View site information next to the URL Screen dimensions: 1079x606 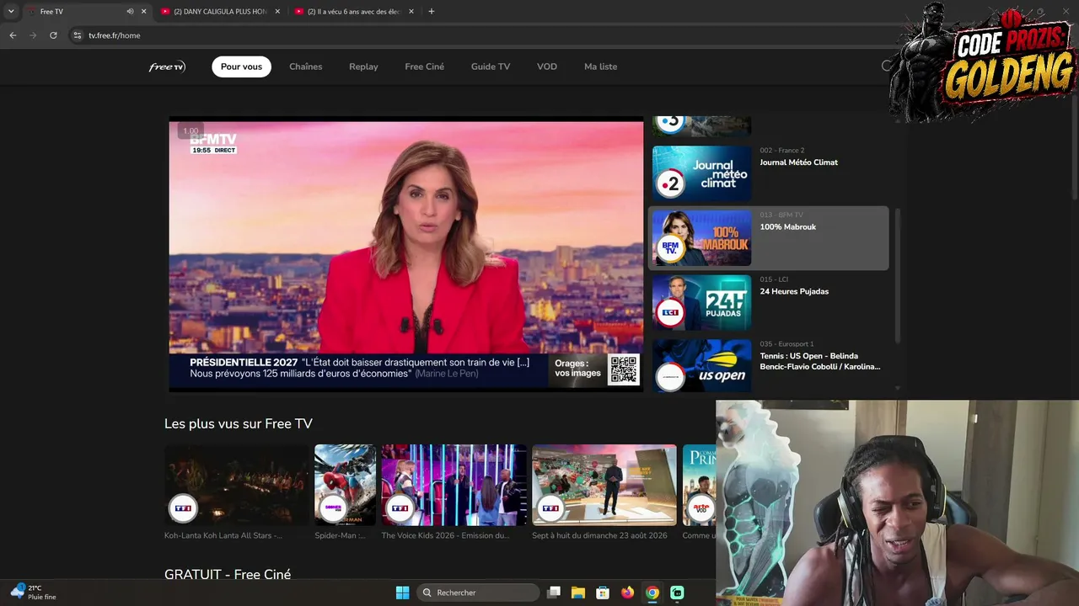pos(78,35)
